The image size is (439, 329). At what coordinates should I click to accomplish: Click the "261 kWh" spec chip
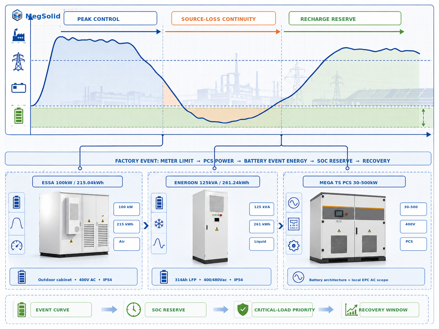click(262, 227)
